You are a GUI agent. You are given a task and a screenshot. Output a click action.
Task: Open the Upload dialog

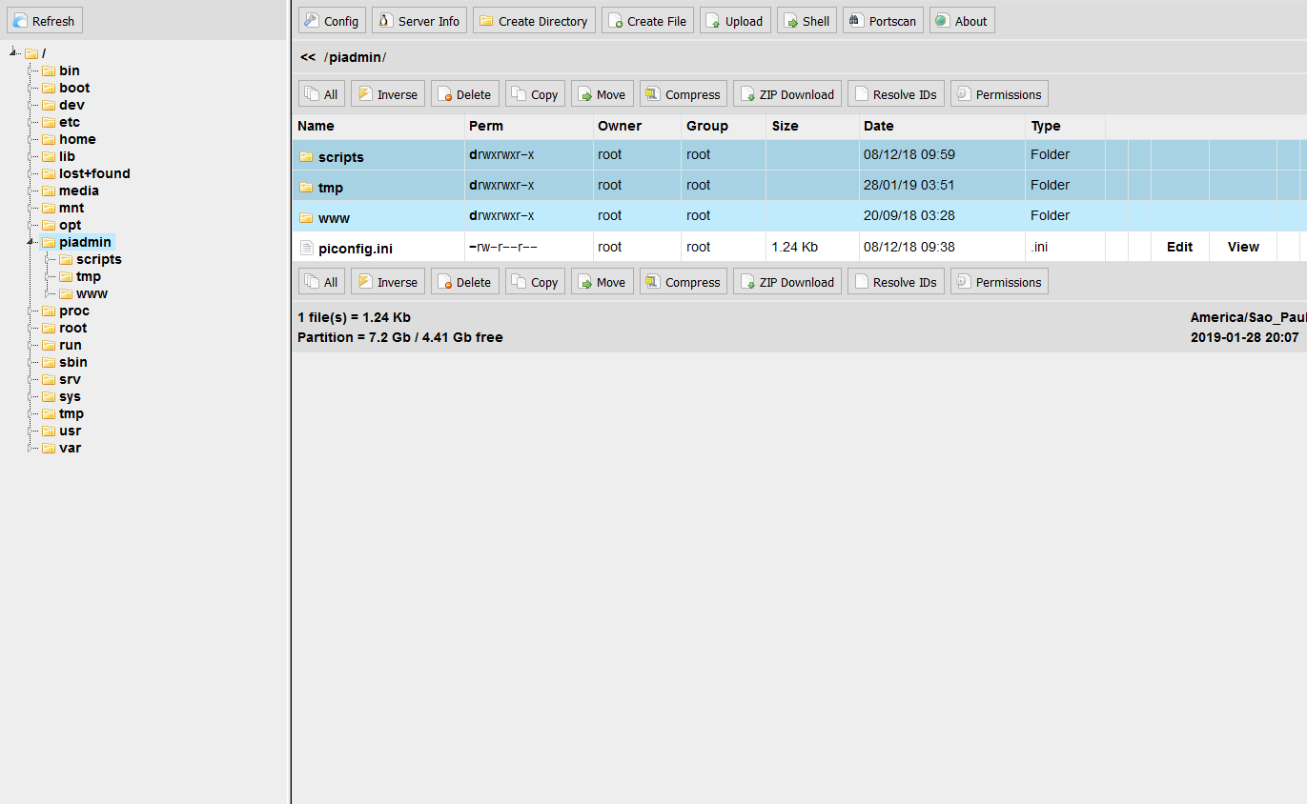(735, 21)
